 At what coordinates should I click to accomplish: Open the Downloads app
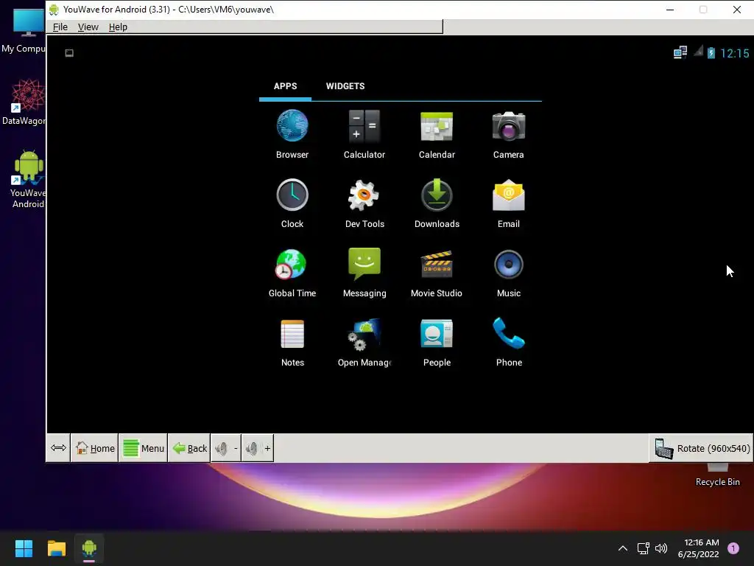click(x=437, y=203)
